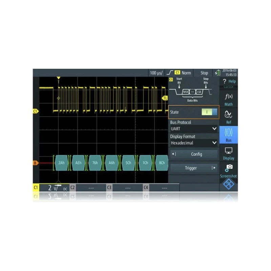Viewport: 271px width, 271px height.
Task: Click the date and time display
Action: pyautogui.click(x=230, y=72)
